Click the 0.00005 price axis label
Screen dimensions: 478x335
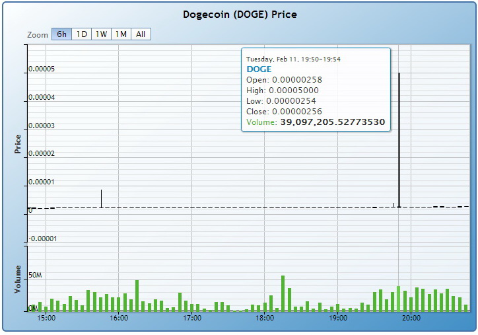(42, 69)
